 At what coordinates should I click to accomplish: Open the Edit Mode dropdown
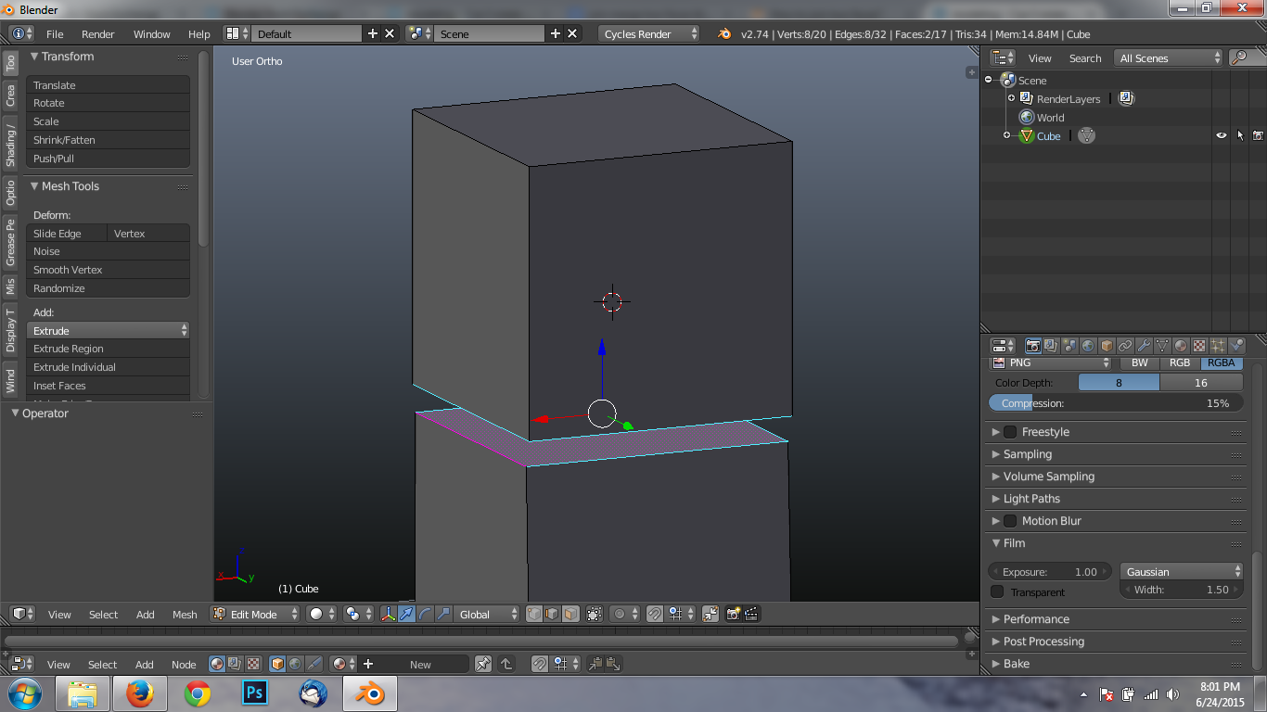tap(256, 614)
